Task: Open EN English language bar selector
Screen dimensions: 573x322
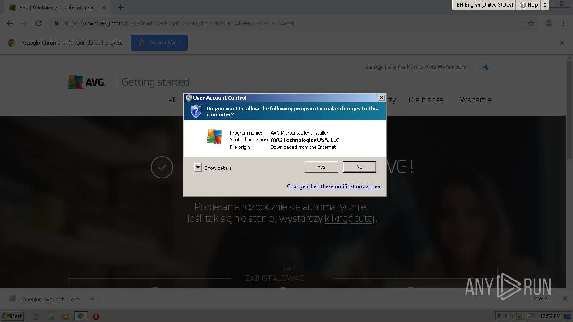Action: coord(484,5)
